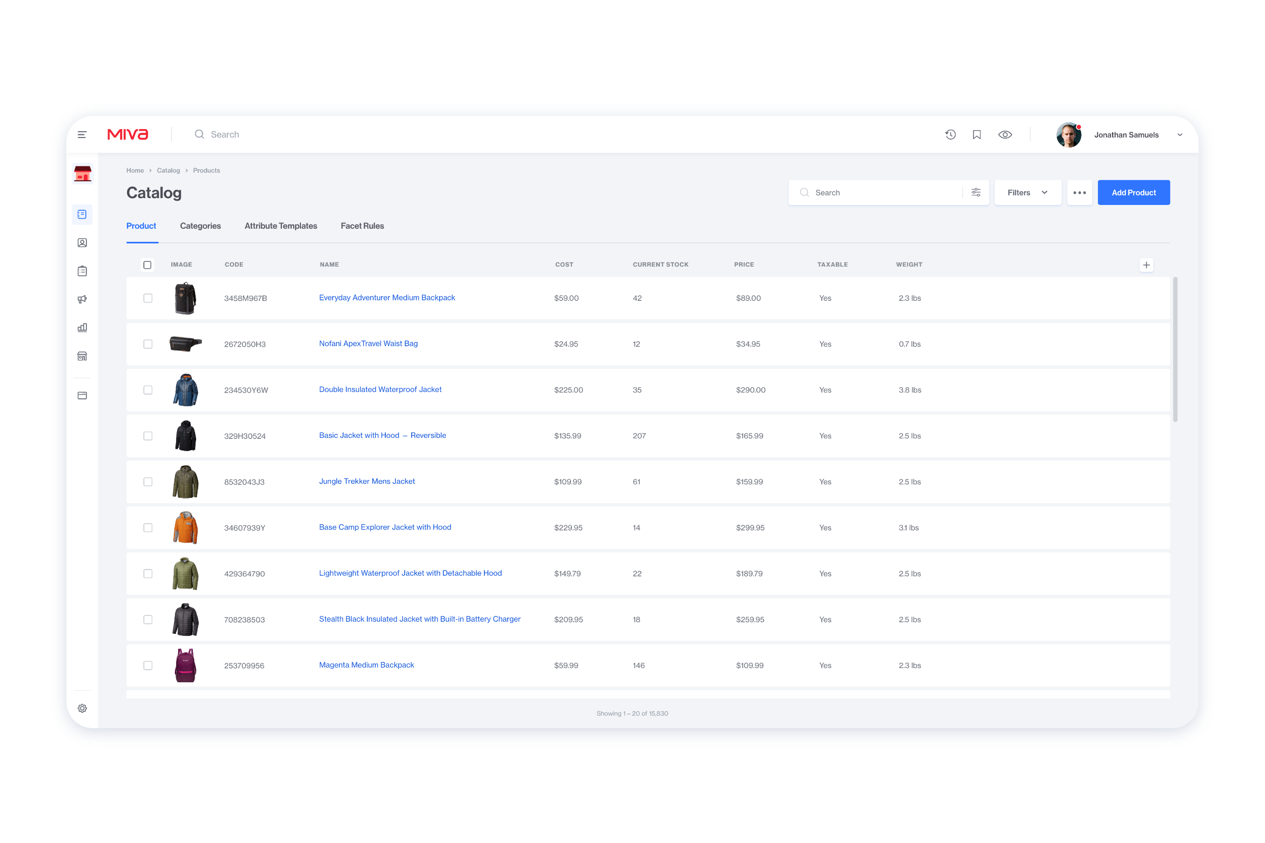Switch to the Facet Rules tab
The image size is (1265, 843).
[x=363, y=226]
